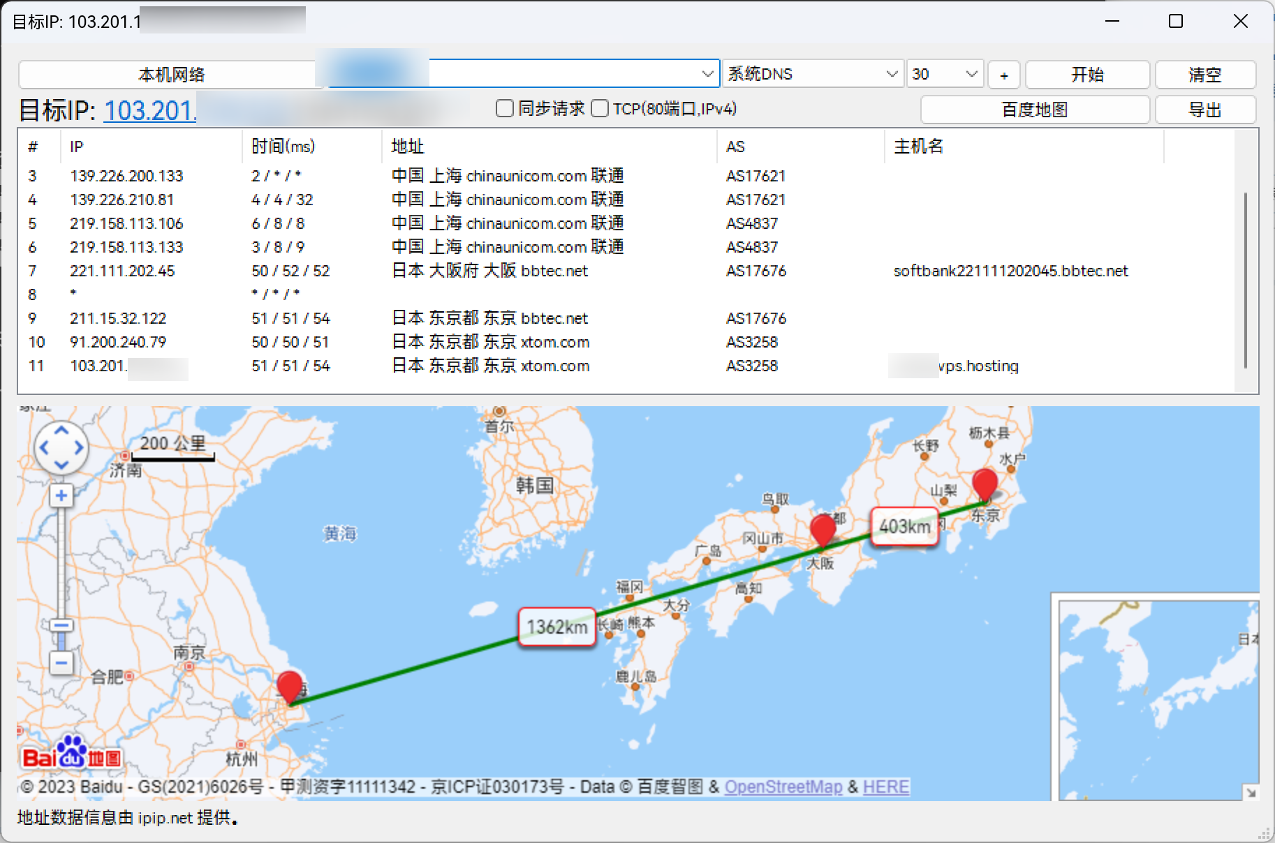Click the map zoom in plus button
Viewport: 1275px width, 843px height.
(x=61, y=495)
